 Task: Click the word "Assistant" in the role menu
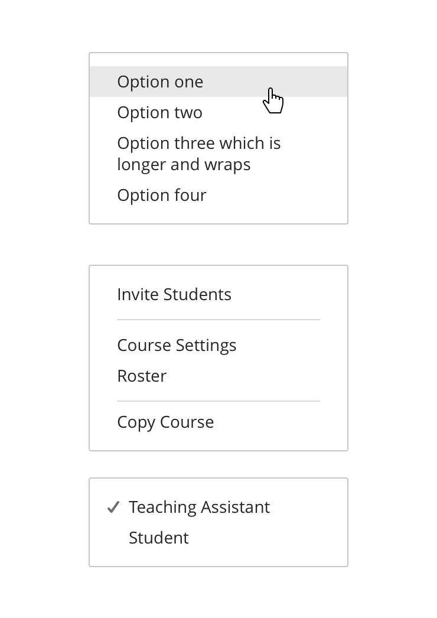point(235,507)
